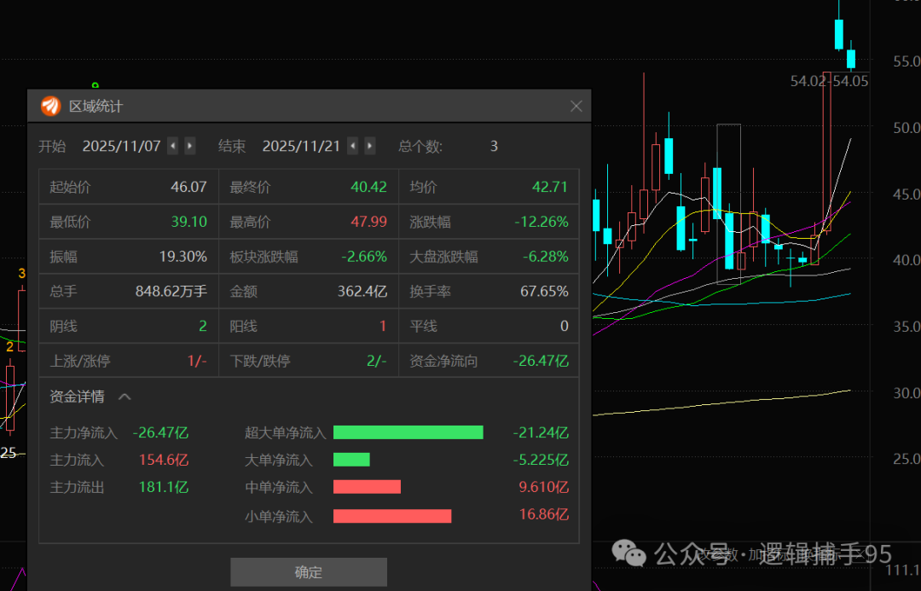Step the 结束 date back one day

click(x=352, y=146)
